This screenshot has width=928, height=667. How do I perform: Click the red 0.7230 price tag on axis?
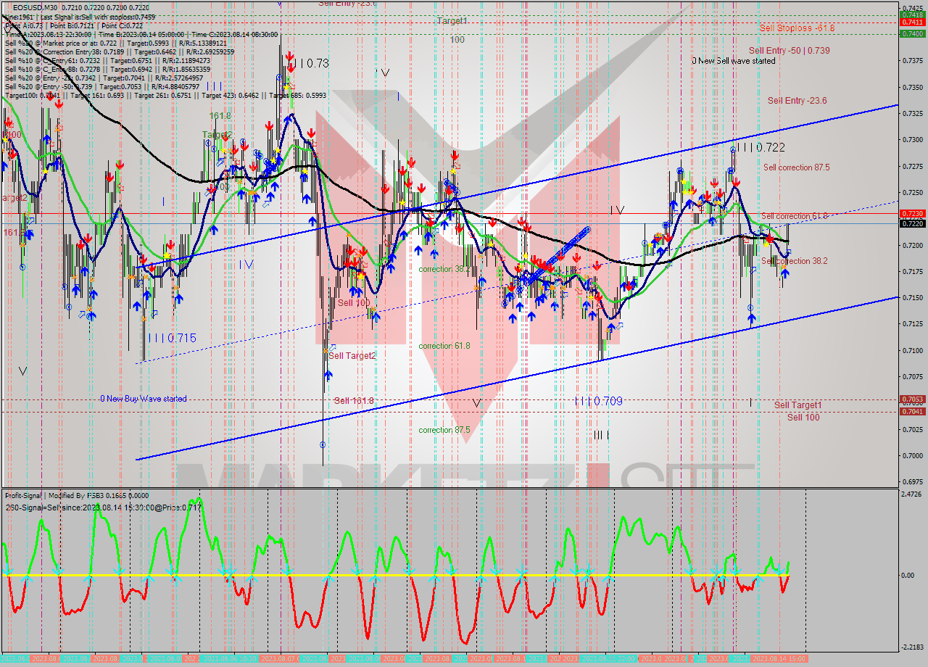click(x=912, y=213)
